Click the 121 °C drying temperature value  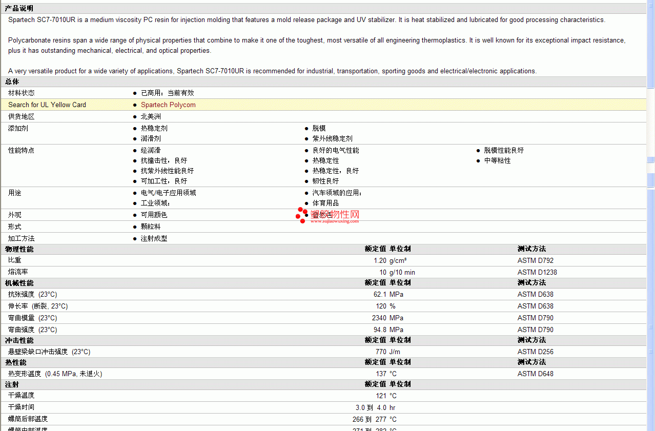click(x=386, y=396)
